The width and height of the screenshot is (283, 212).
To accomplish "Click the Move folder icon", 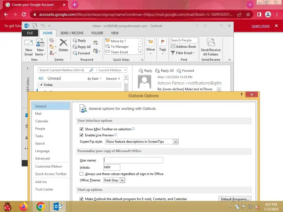I will click(x=150, y=42).
